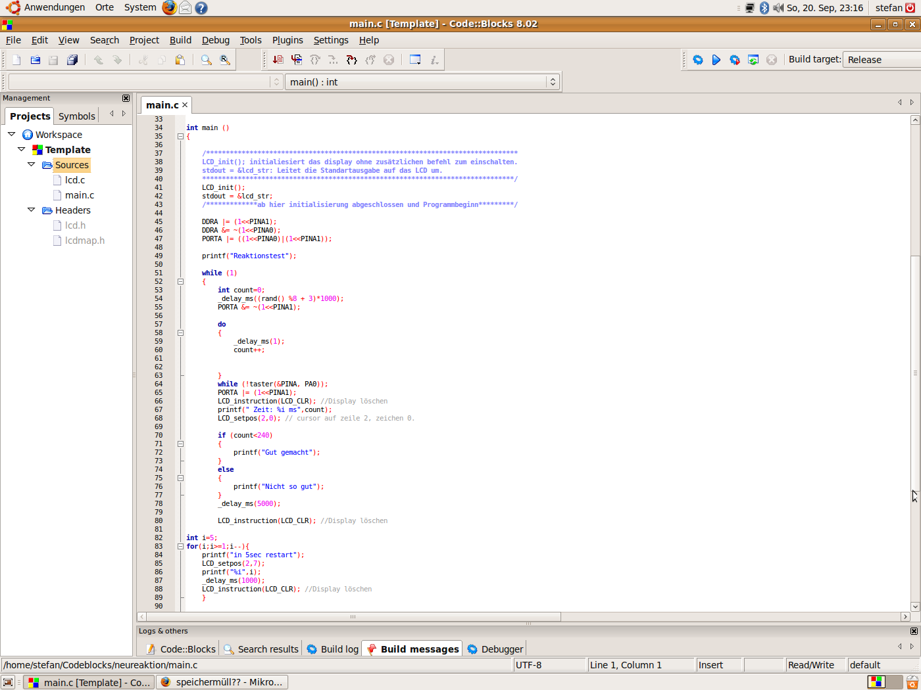Viewport: 921px width, 690px height.
Task: Click the Save file toolbar icon
Action: point(54,60)
